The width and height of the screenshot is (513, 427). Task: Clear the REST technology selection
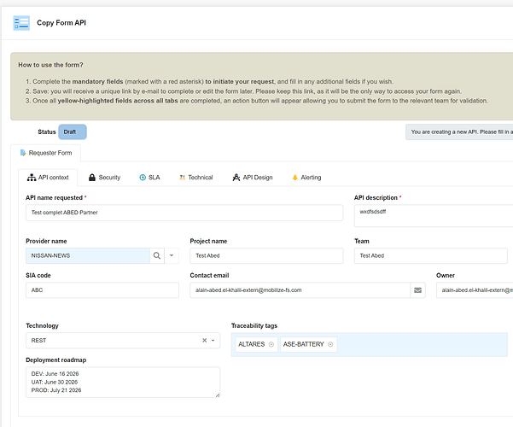(x=204, y=340)
